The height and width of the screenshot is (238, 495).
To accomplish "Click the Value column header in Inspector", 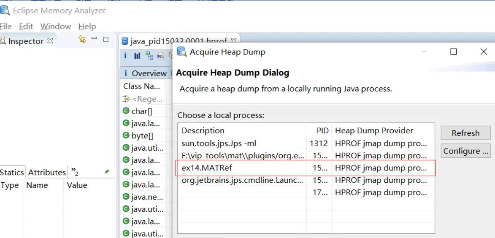I will [89, 185].
